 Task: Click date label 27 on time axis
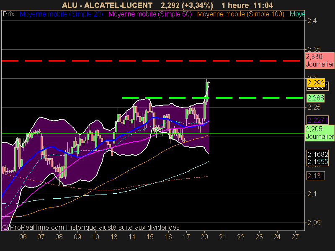coord(295,237)
